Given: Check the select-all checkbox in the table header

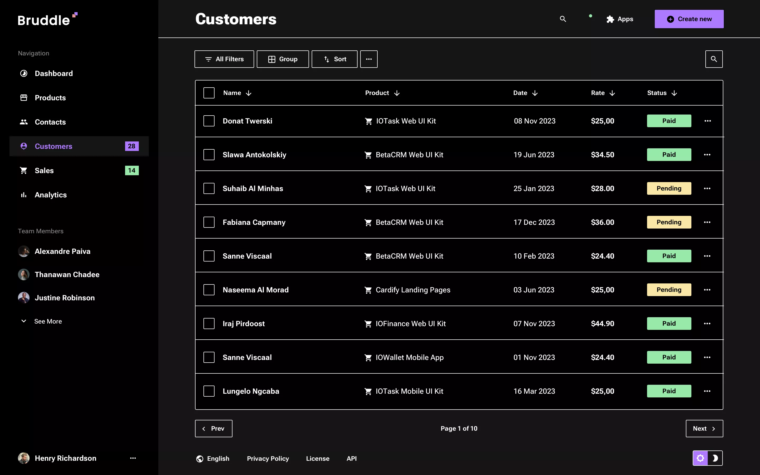Looking at the screenshot, I should [x=209, y=93].
